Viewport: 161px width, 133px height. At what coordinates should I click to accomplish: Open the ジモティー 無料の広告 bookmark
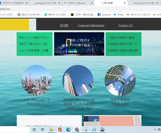(x=83, y=15)
